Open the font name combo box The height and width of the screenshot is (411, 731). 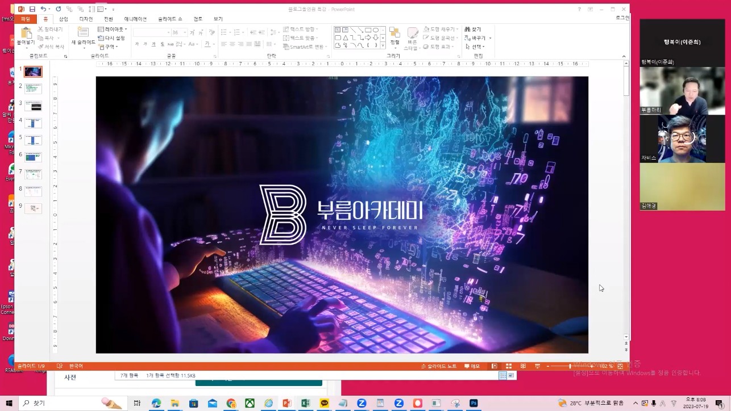[152, 32]
